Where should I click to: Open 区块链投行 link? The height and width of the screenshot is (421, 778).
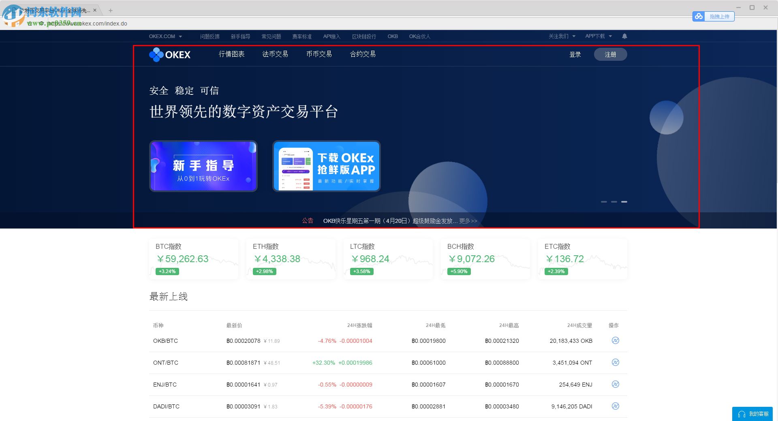tap(364, 36)
